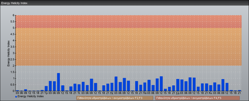The width and height of the screenshot is (249, 101).
Task: Click the Energy Helicity Index legend text
Action: pyautogui.click(x=31, y=96)
